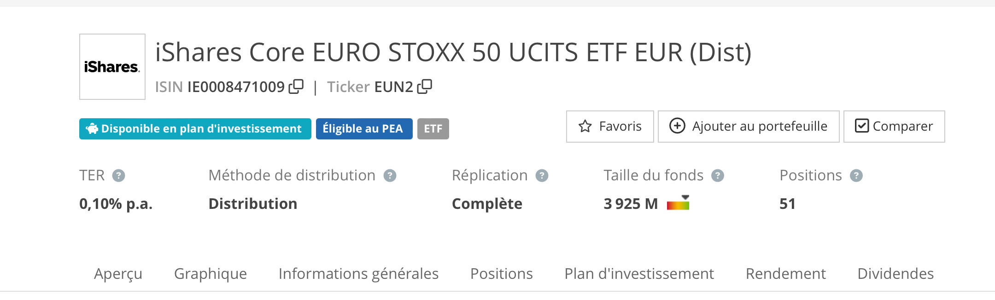This screenshot has width=995, height=300.
Task: Click the iShares logo thumbnail
Action: coord(112,67)
